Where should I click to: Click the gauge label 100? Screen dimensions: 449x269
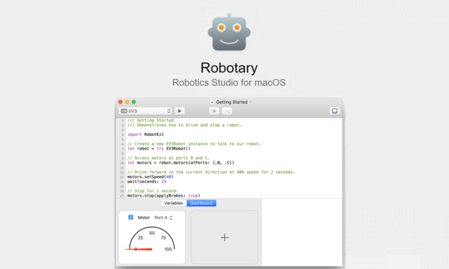point(168,249)
